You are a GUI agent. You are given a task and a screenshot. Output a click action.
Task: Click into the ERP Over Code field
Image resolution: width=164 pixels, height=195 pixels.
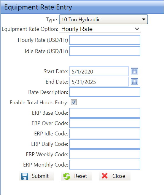[x=105, y=123]
